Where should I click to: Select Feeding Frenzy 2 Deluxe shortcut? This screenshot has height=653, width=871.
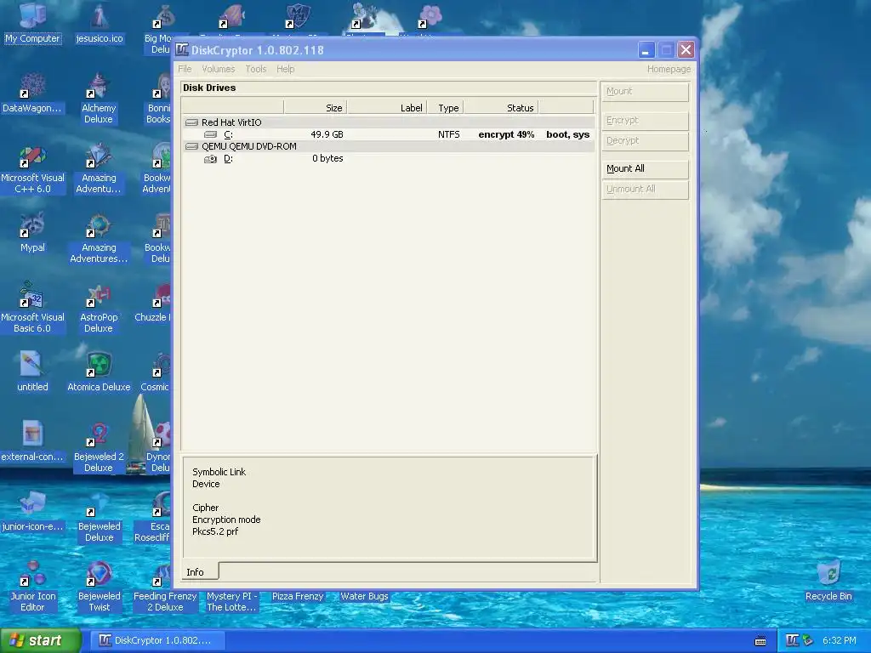pyautogui.click(x=165, y=586)
